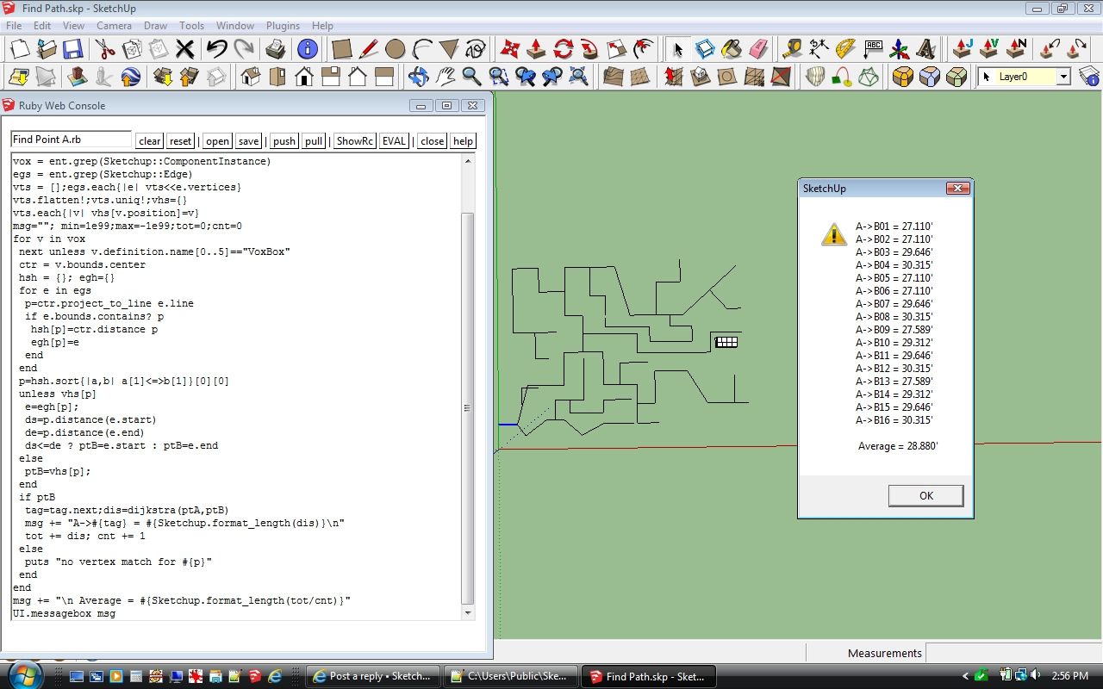The height and width of the screenshot is (689, 1103).
Task: Select the Arc tool
Action: click(422, 49)
